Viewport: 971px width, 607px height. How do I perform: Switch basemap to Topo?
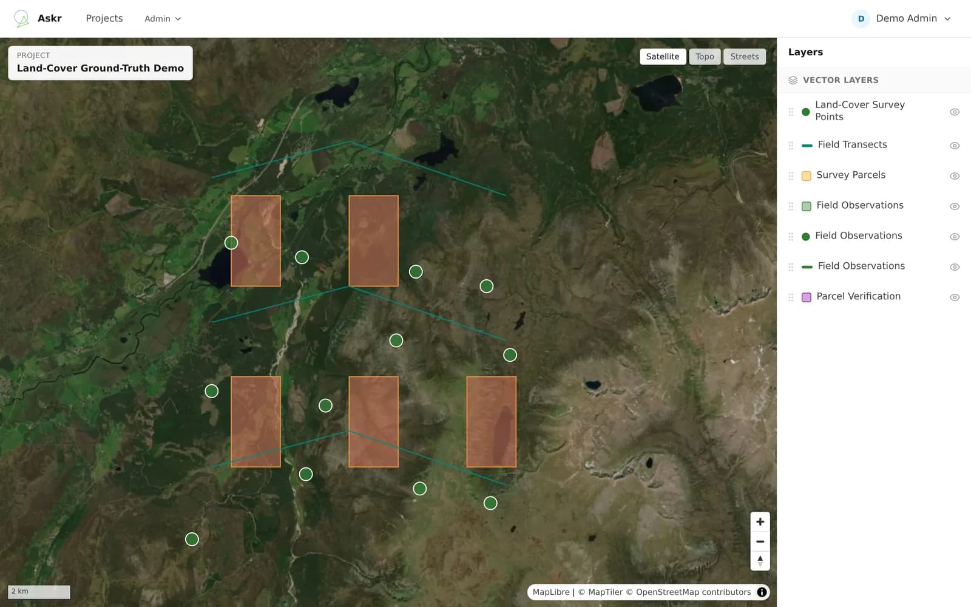pos(705,56)
